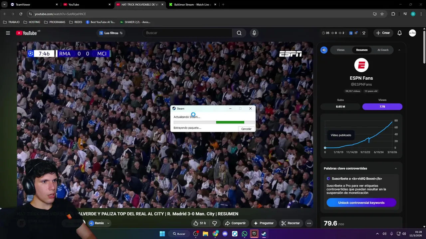Click the search magnifier button
The height and width of the screenshot is (239, 426).
(239, 33)
